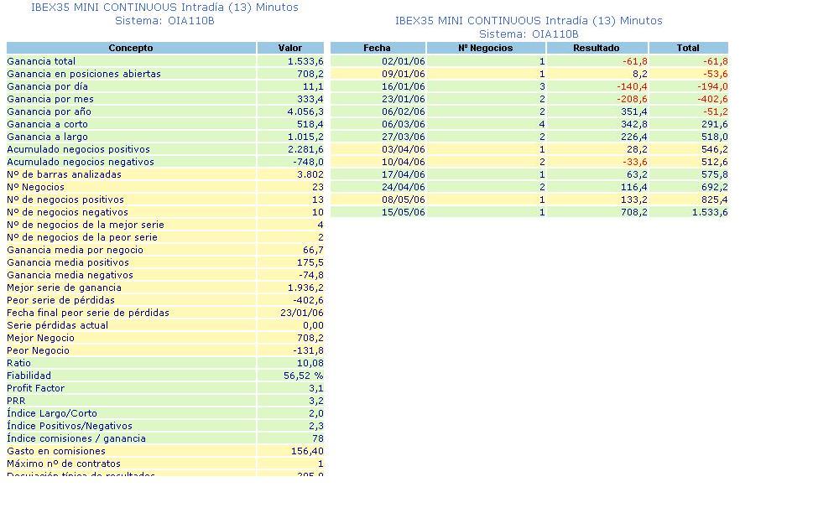Click the Resultado value -208,6
839x513 pixels.
(x=632, y=99)
